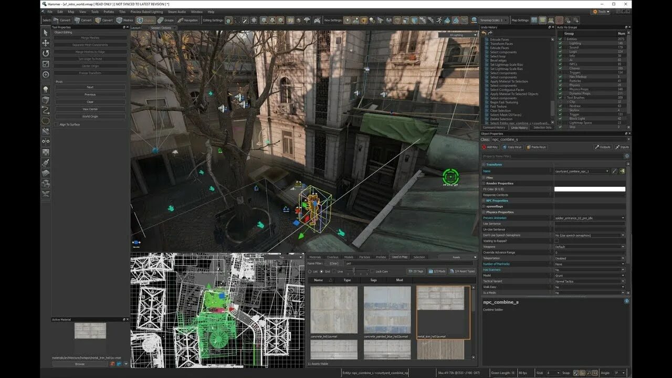
Task: Toggle visibility of the Skybox vis group
Action: 560,110
